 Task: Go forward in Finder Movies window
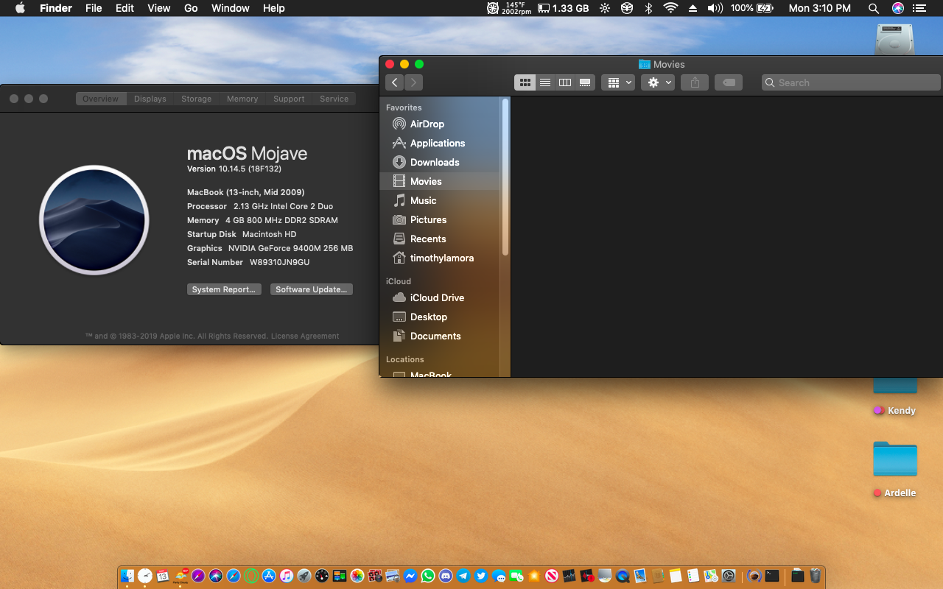coord(414,82)
